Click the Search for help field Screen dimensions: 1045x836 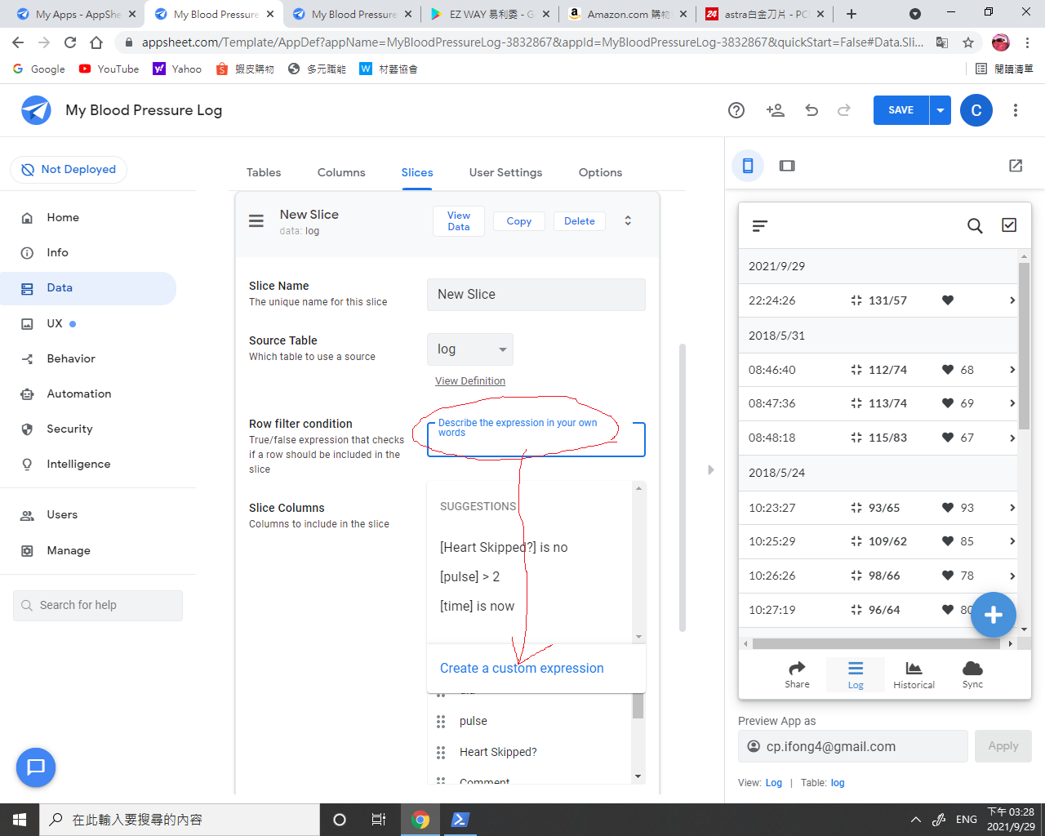98,605
